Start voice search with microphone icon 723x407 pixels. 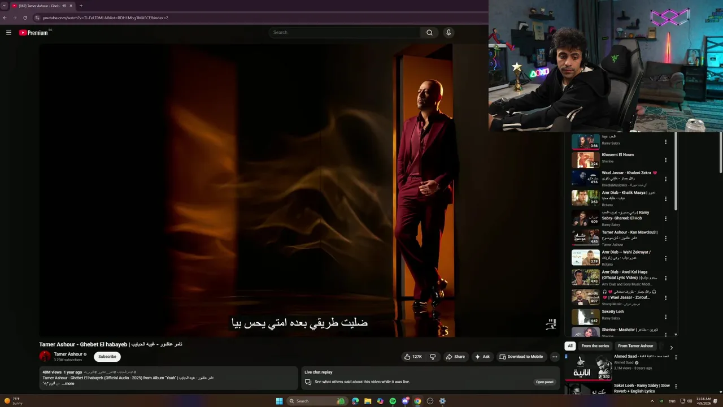448,32
